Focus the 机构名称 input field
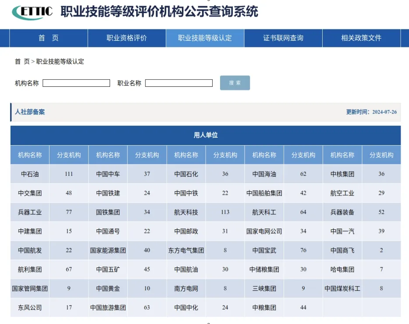Viewport: 409px width, 324px height. tap(76, 83)
